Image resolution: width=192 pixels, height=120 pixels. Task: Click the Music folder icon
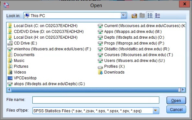(x=10, y=61)
